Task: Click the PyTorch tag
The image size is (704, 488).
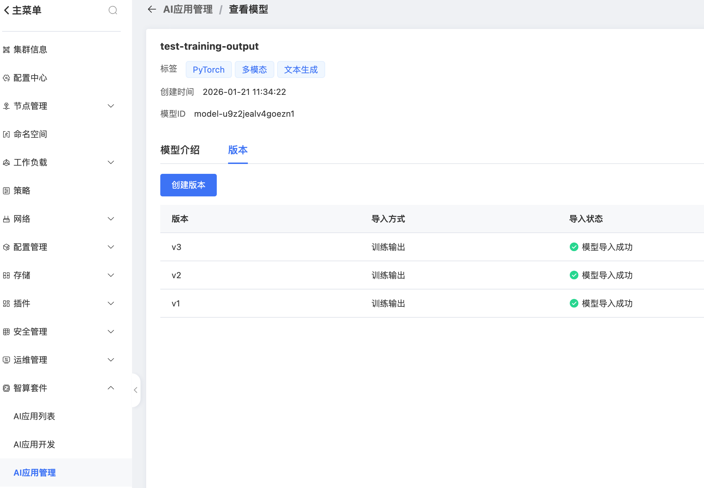Action: tap(208, 70)
